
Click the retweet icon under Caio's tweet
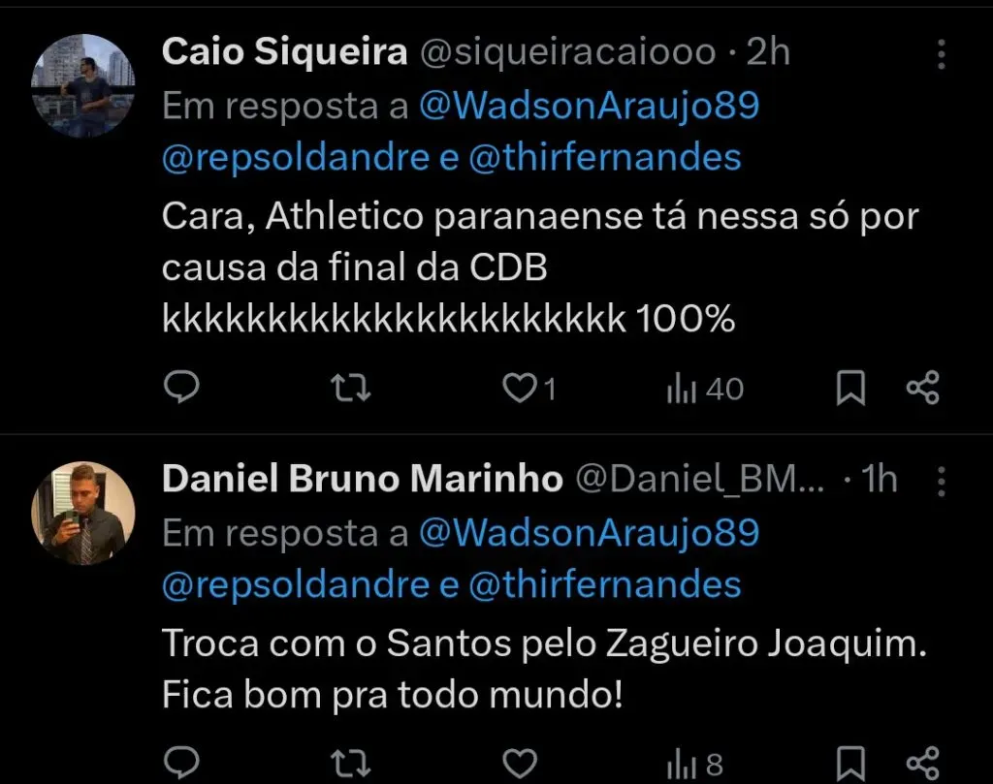coord(350,387)
